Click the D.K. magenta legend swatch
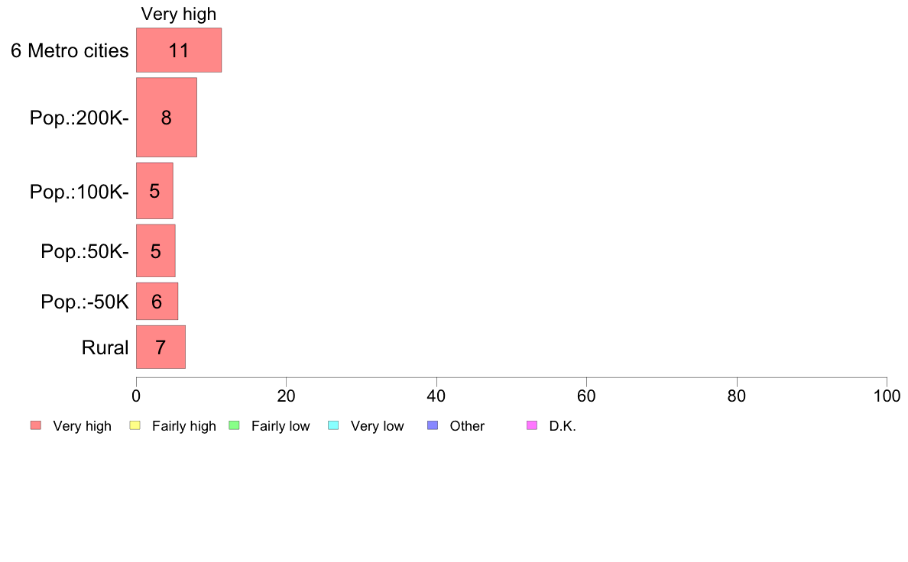This screenshot has height=562, width=908. [532, 425]
